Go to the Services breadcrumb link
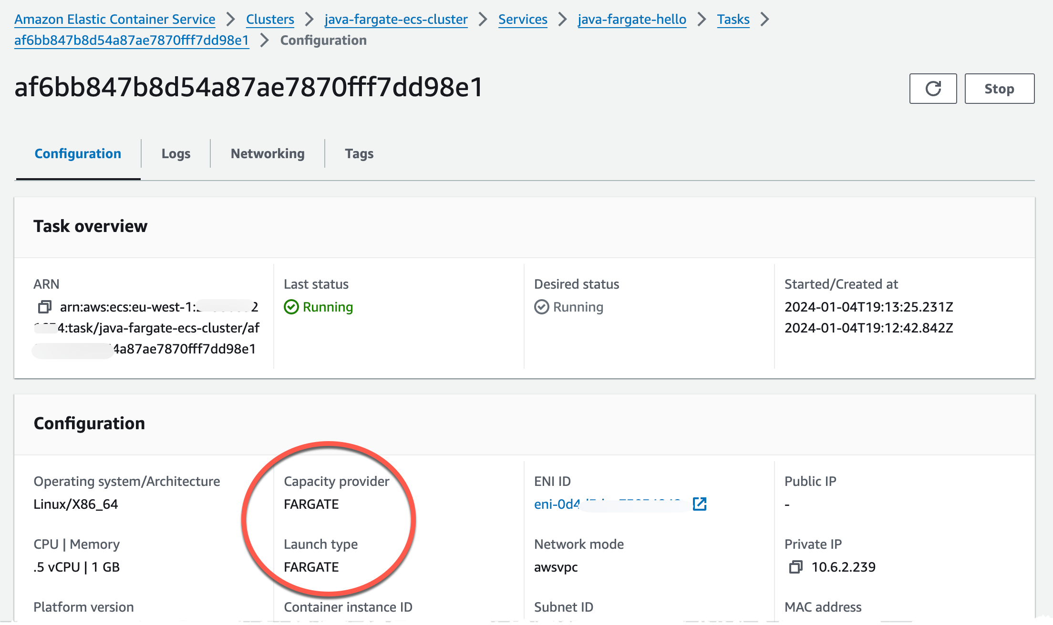The height and width of the screenshot is (625, 1053). [x=523, y=19]
